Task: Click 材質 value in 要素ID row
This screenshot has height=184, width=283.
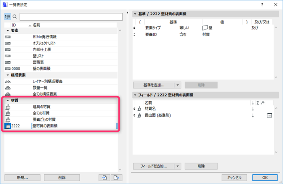Action: [206, 34]
